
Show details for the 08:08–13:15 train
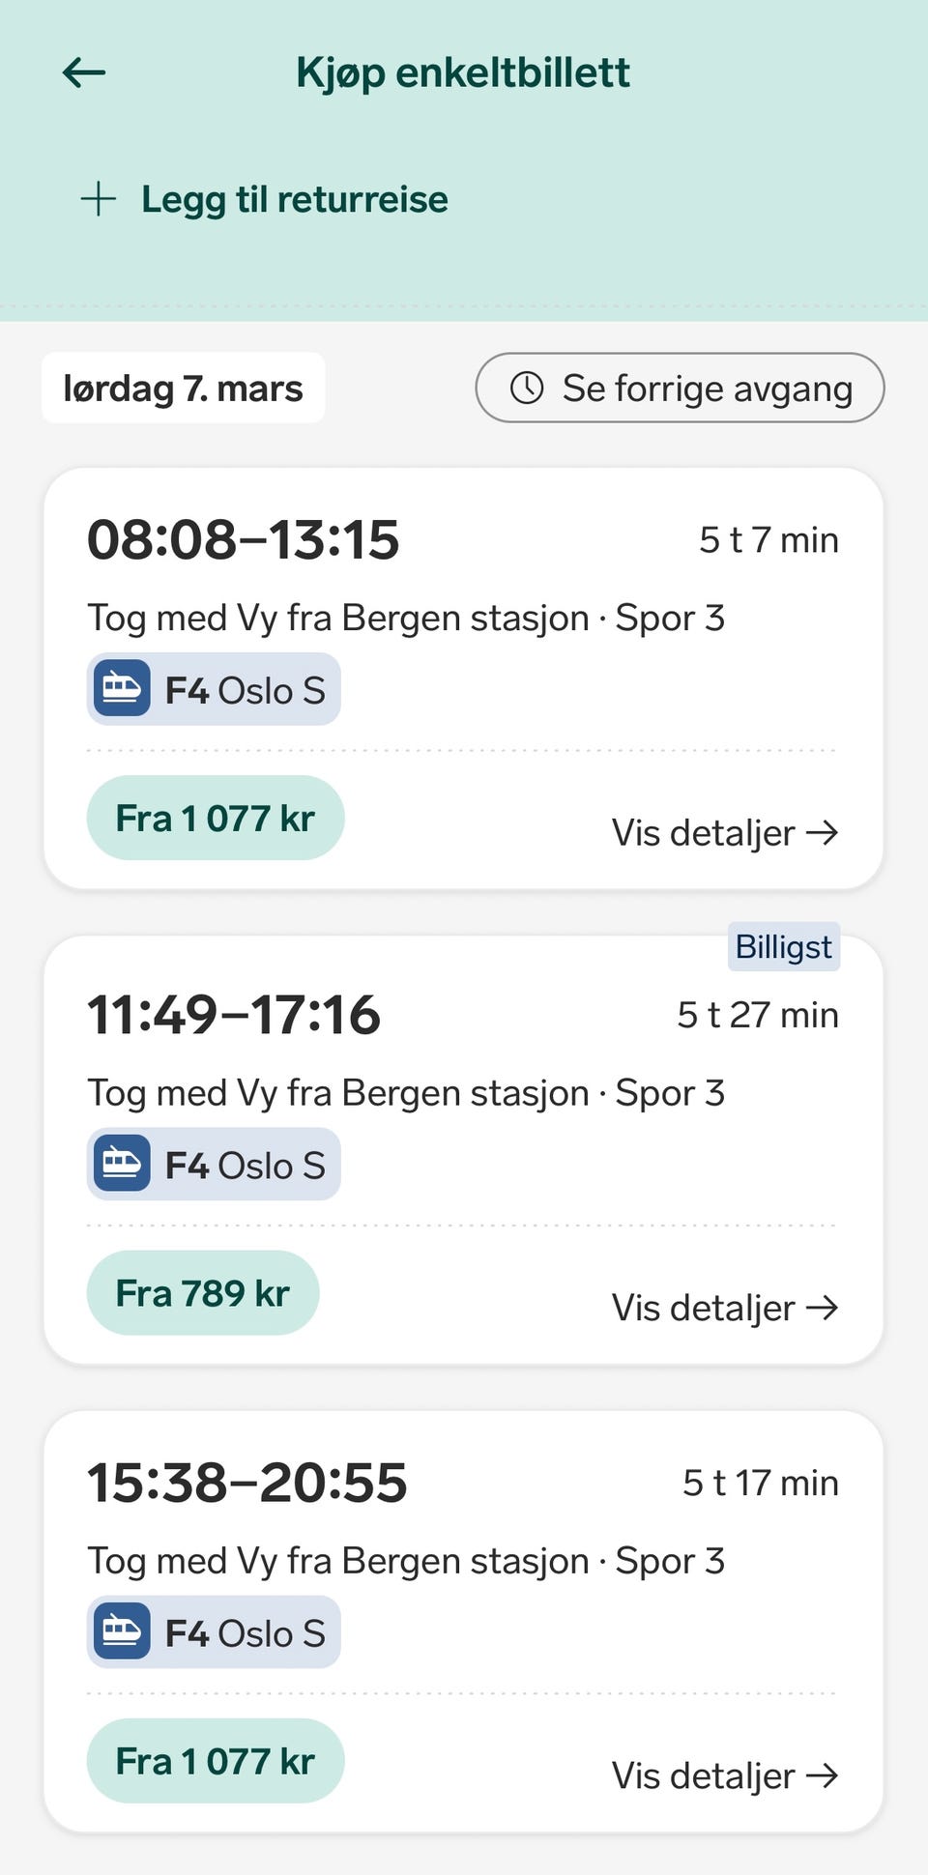(x=724, y=832)
